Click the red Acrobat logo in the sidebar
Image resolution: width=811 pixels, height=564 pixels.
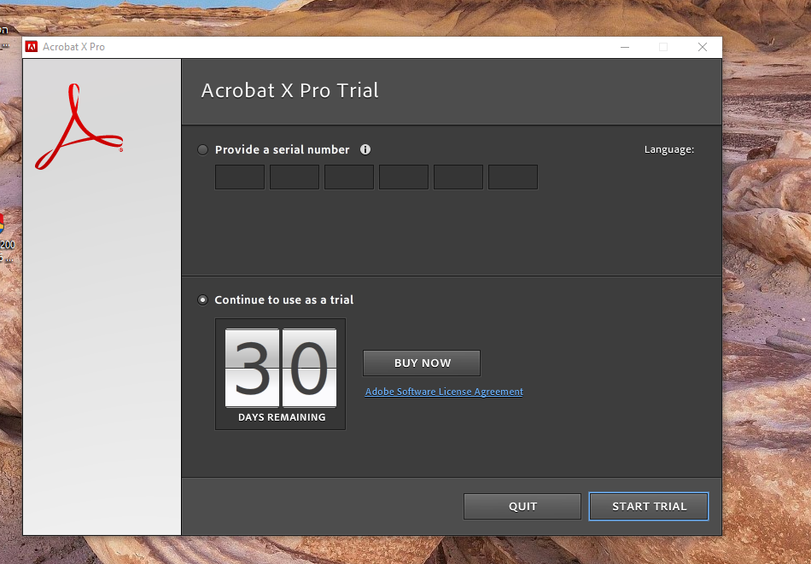click(79, 126)
